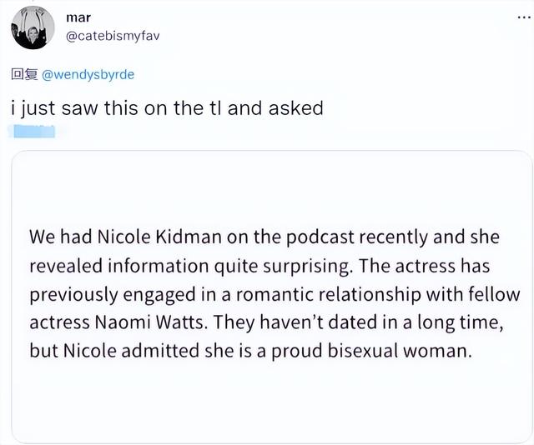Click the @catebismyfav handle
534x445 pixels.
pos(111,37)
